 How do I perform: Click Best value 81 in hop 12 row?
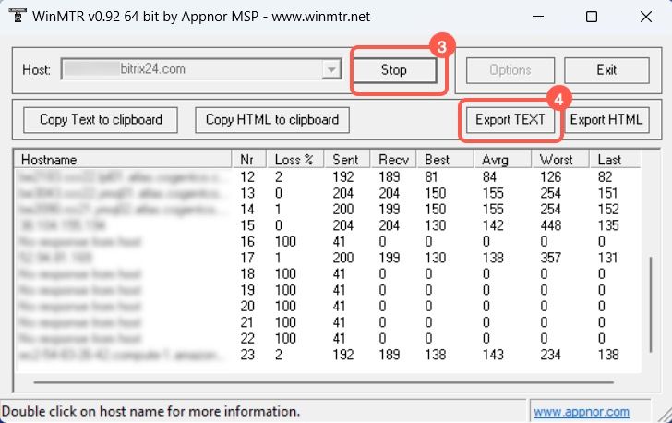tap(432, 176)
